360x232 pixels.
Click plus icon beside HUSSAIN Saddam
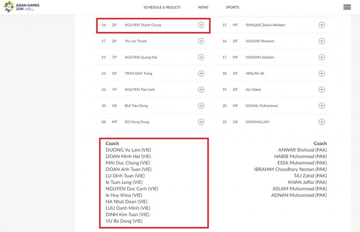(x=322, y=57)
